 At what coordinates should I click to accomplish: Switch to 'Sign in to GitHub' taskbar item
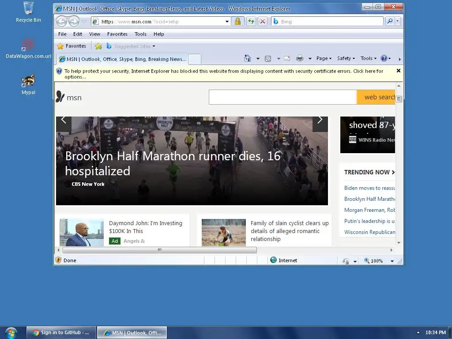click(x=61, y=333)
